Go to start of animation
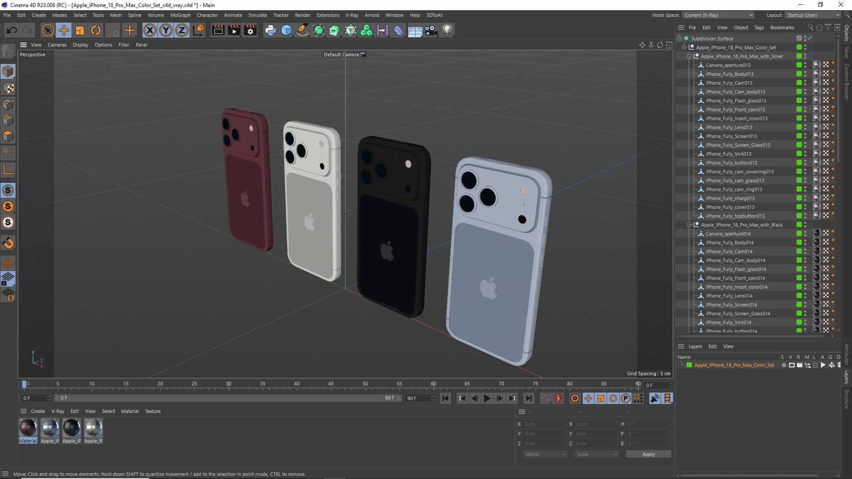852x479 pixels. [446, 398]
